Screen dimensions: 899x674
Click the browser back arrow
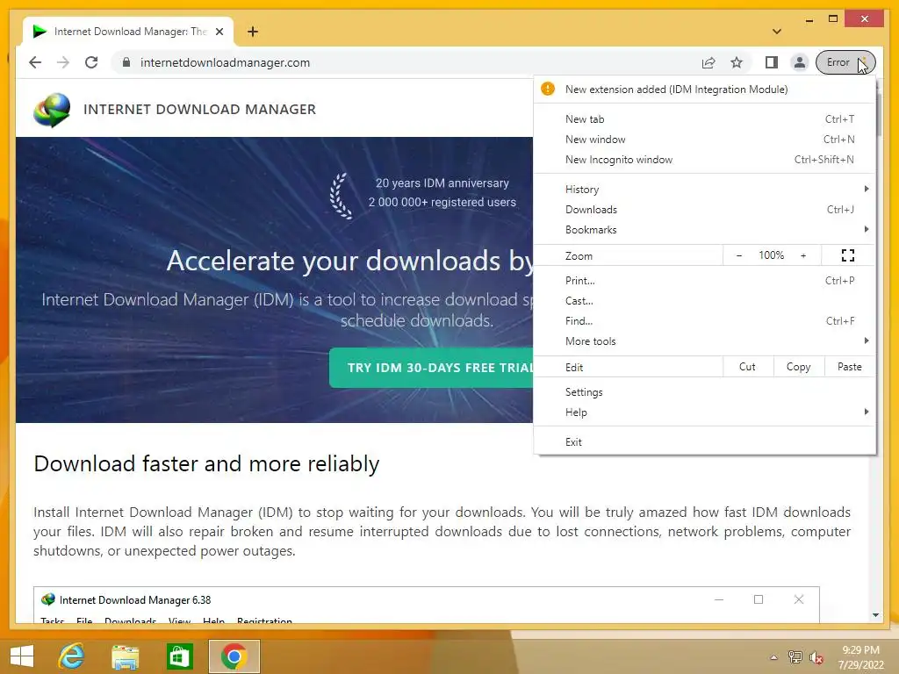coord(35,62)
